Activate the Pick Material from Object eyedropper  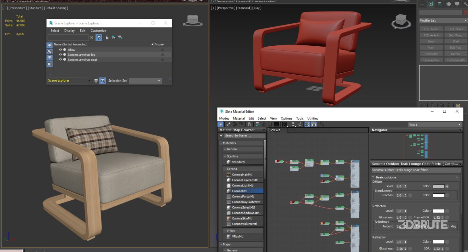tap(228, 124)
